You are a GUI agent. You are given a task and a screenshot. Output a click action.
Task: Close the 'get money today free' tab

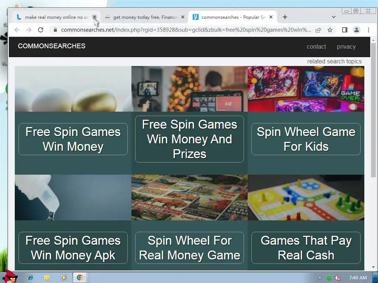coord(183,17)
